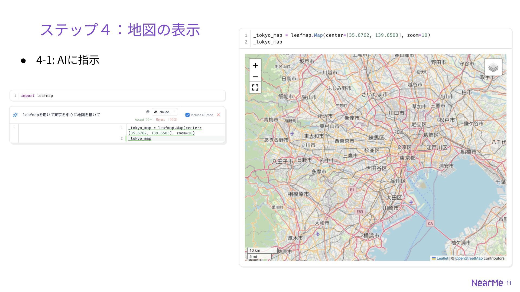The image size is (520, 292).
Task: Click the AI sparkle icon beside prompt
Action: point(15,115)
